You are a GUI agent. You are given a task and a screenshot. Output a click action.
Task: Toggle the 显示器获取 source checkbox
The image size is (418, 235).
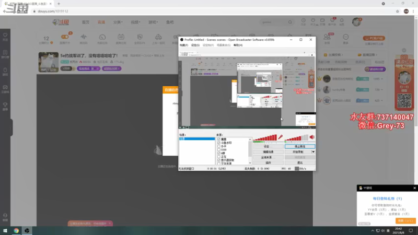pyautogui.click(x=219, y=160)
